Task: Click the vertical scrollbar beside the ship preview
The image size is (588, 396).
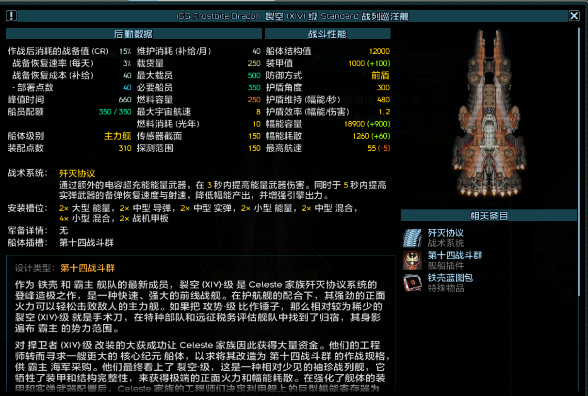Action: click(578, 161)
